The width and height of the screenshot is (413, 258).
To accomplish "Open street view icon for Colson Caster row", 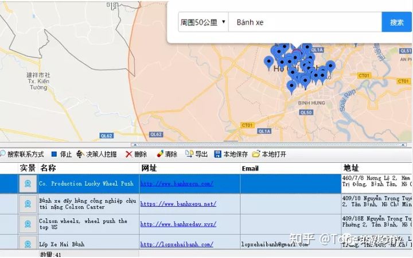I will 28,203.
